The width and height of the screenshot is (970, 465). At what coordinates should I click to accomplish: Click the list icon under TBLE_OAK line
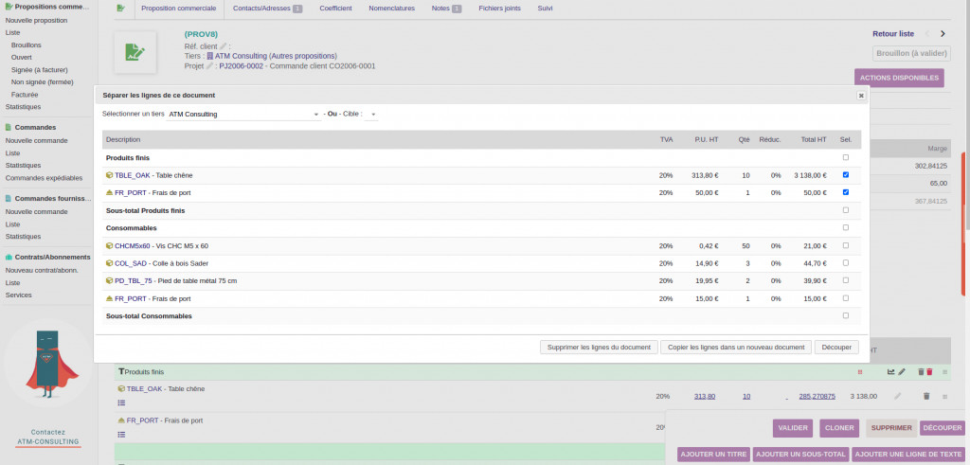122,402
